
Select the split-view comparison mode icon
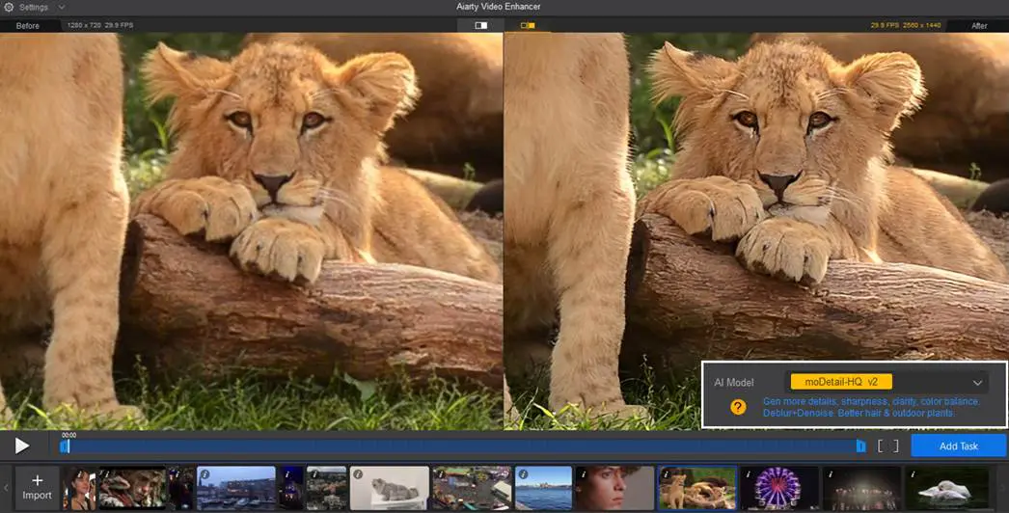[x=528, y=25]
